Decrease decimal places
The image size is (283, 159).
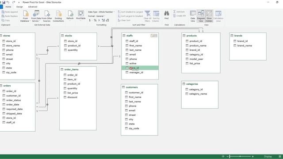pos(107,20)
